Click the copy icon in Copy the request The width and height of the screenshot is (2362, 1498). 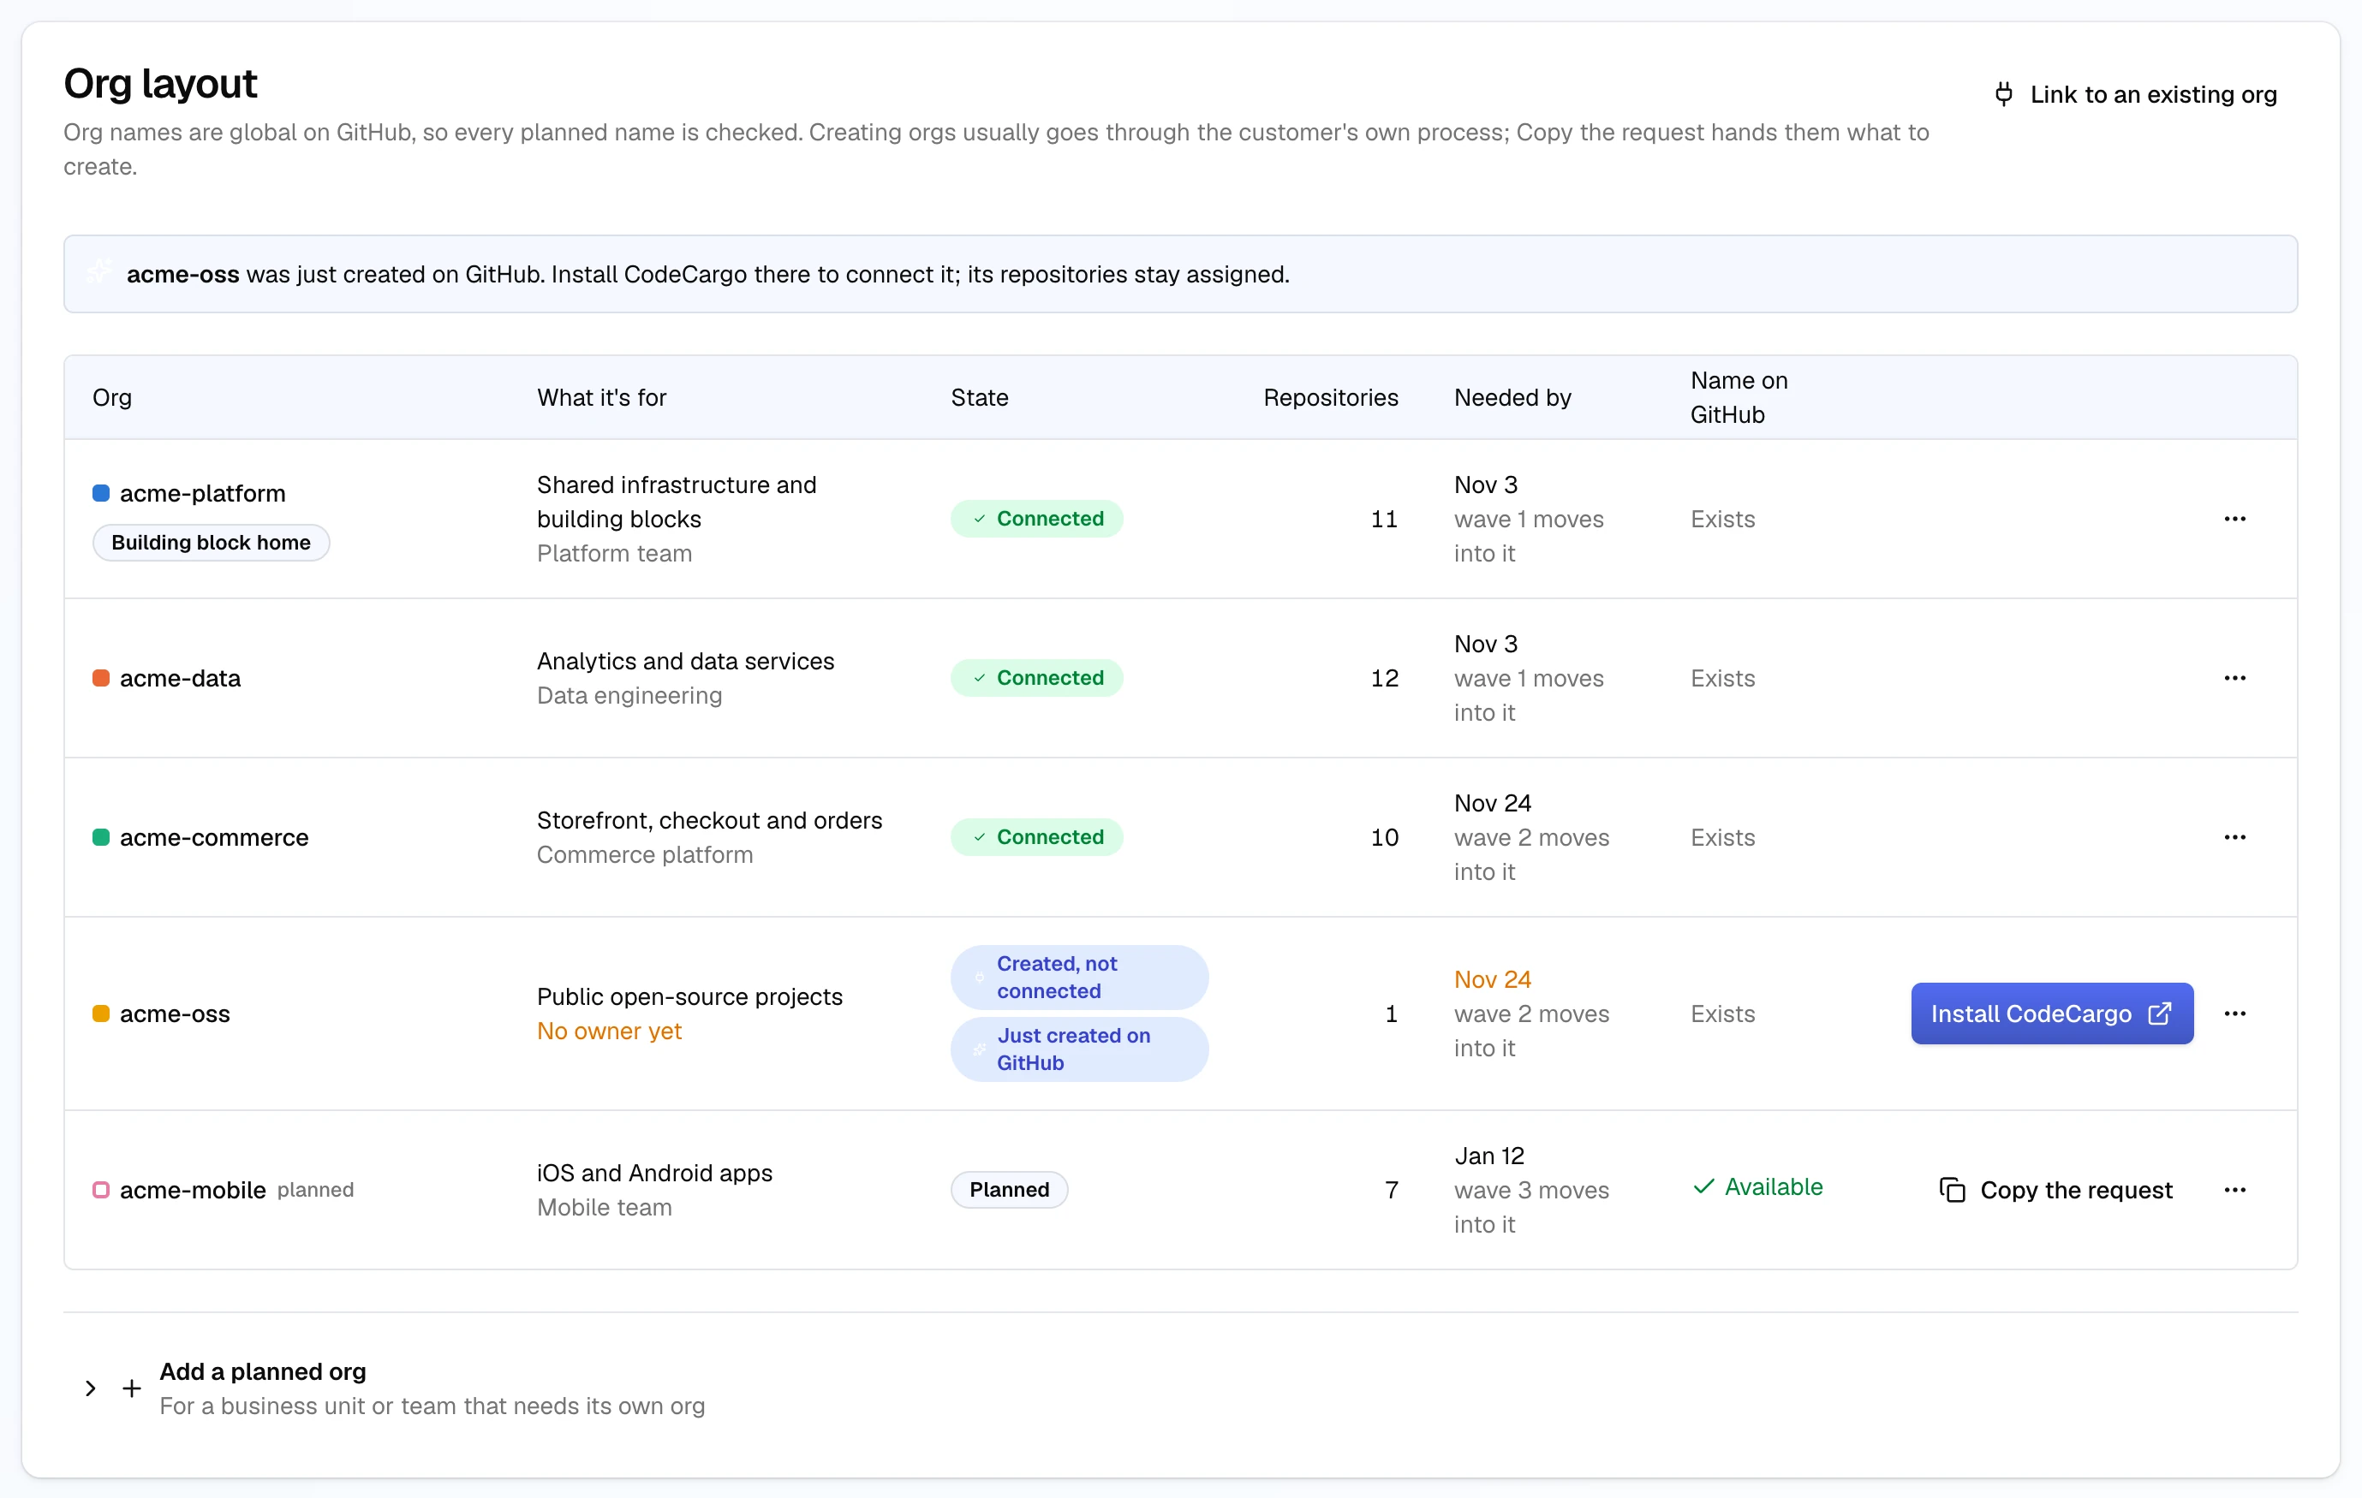(1952, 1189)
